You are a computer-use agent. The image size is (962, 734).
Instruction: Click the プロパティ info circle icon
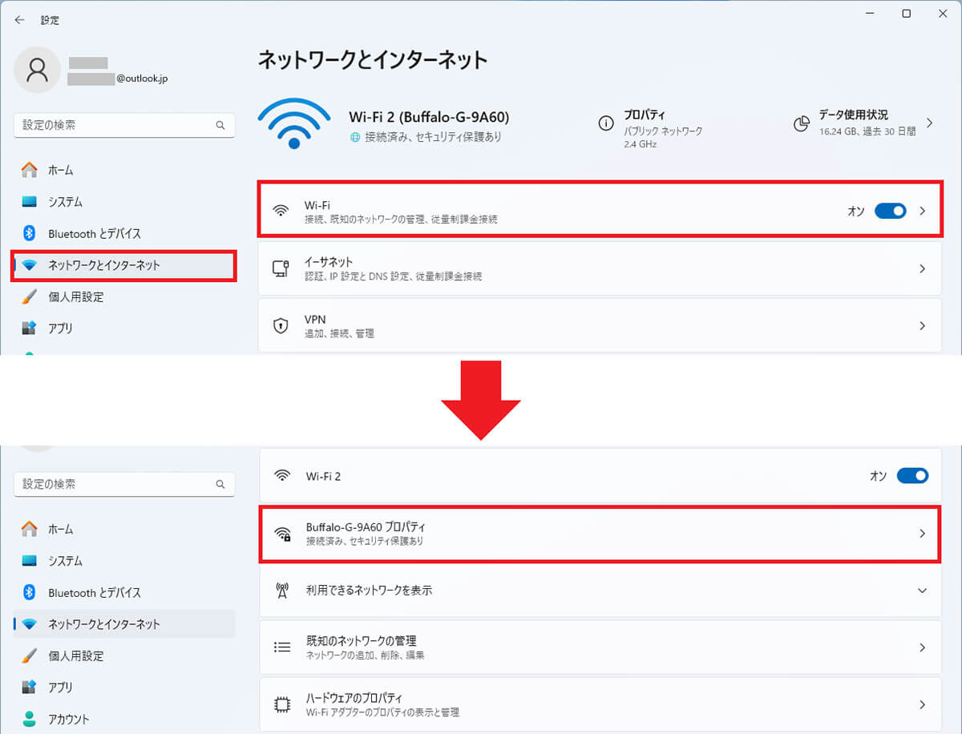tap(606, 123)
